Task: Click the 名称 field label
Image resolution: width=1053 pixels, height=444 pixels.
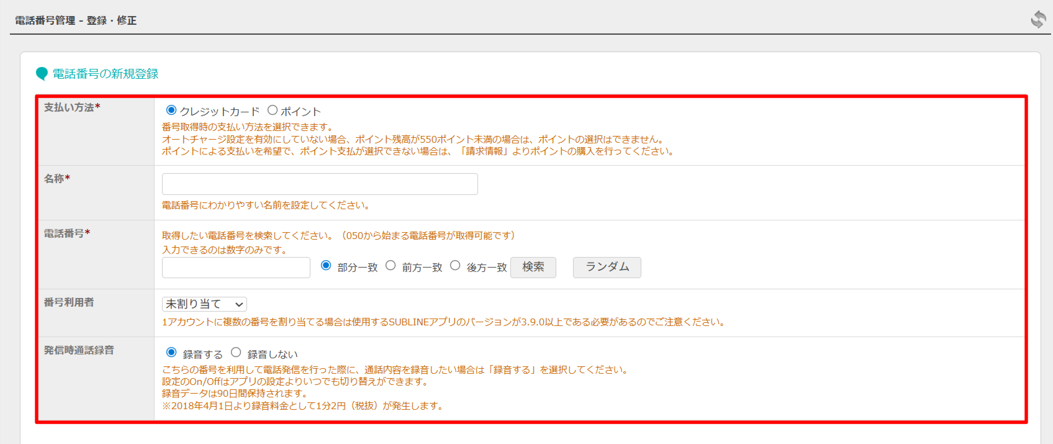Action: tap(57, 179)
